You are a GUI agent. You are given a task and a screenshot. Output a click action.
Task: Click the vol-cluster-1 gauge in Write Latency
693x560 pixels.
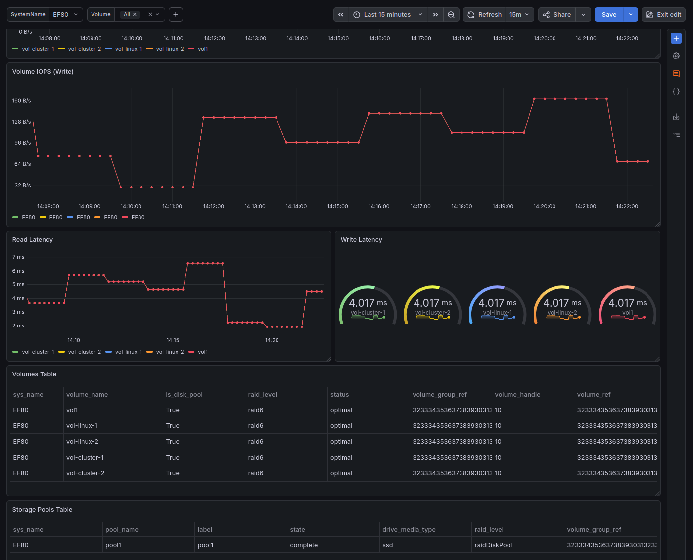[x=368, y=306]
